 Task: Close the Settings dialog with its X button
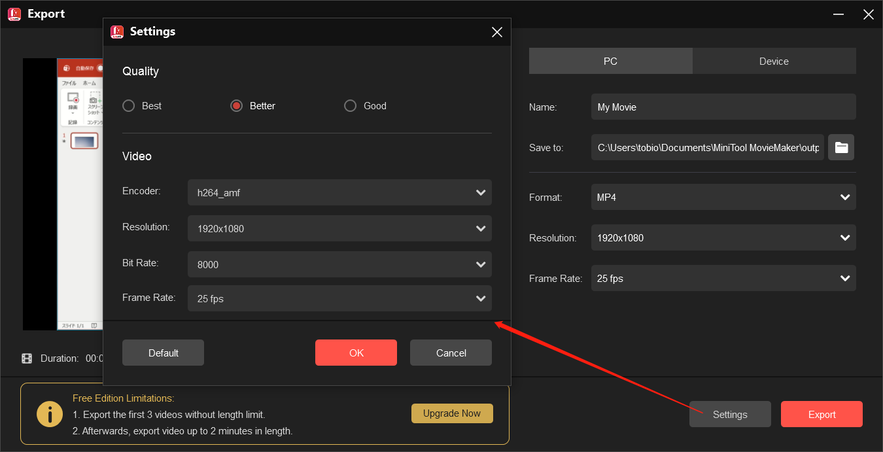(496, 31)
